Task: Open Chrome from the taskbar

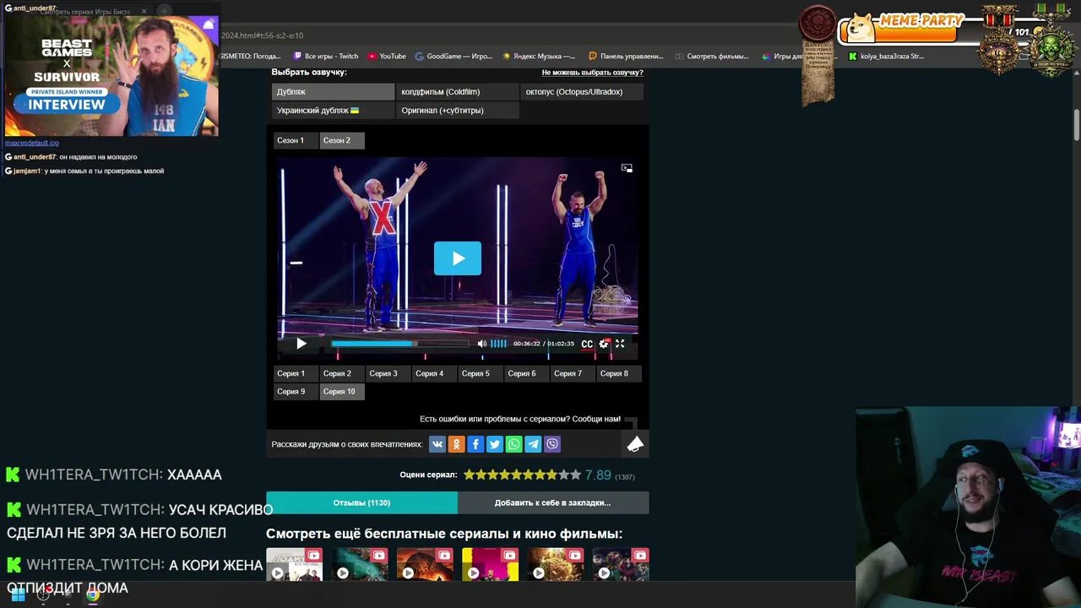Action: point(93,594)
